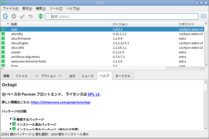Viewport: 209px width, 139px height.
Task: Open the ヘルプ(H) menu
Action: coord(73,9)
